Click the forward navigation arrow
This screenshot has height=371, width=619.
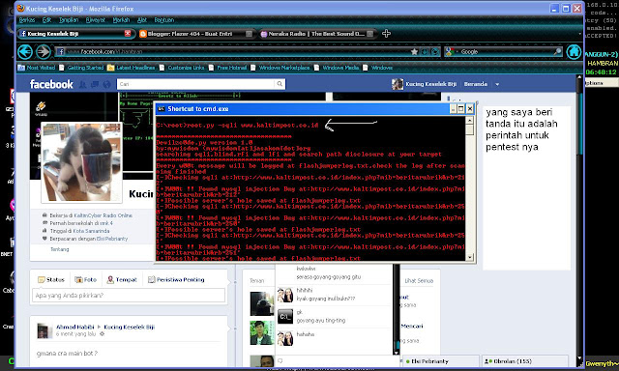coord(44,51)
